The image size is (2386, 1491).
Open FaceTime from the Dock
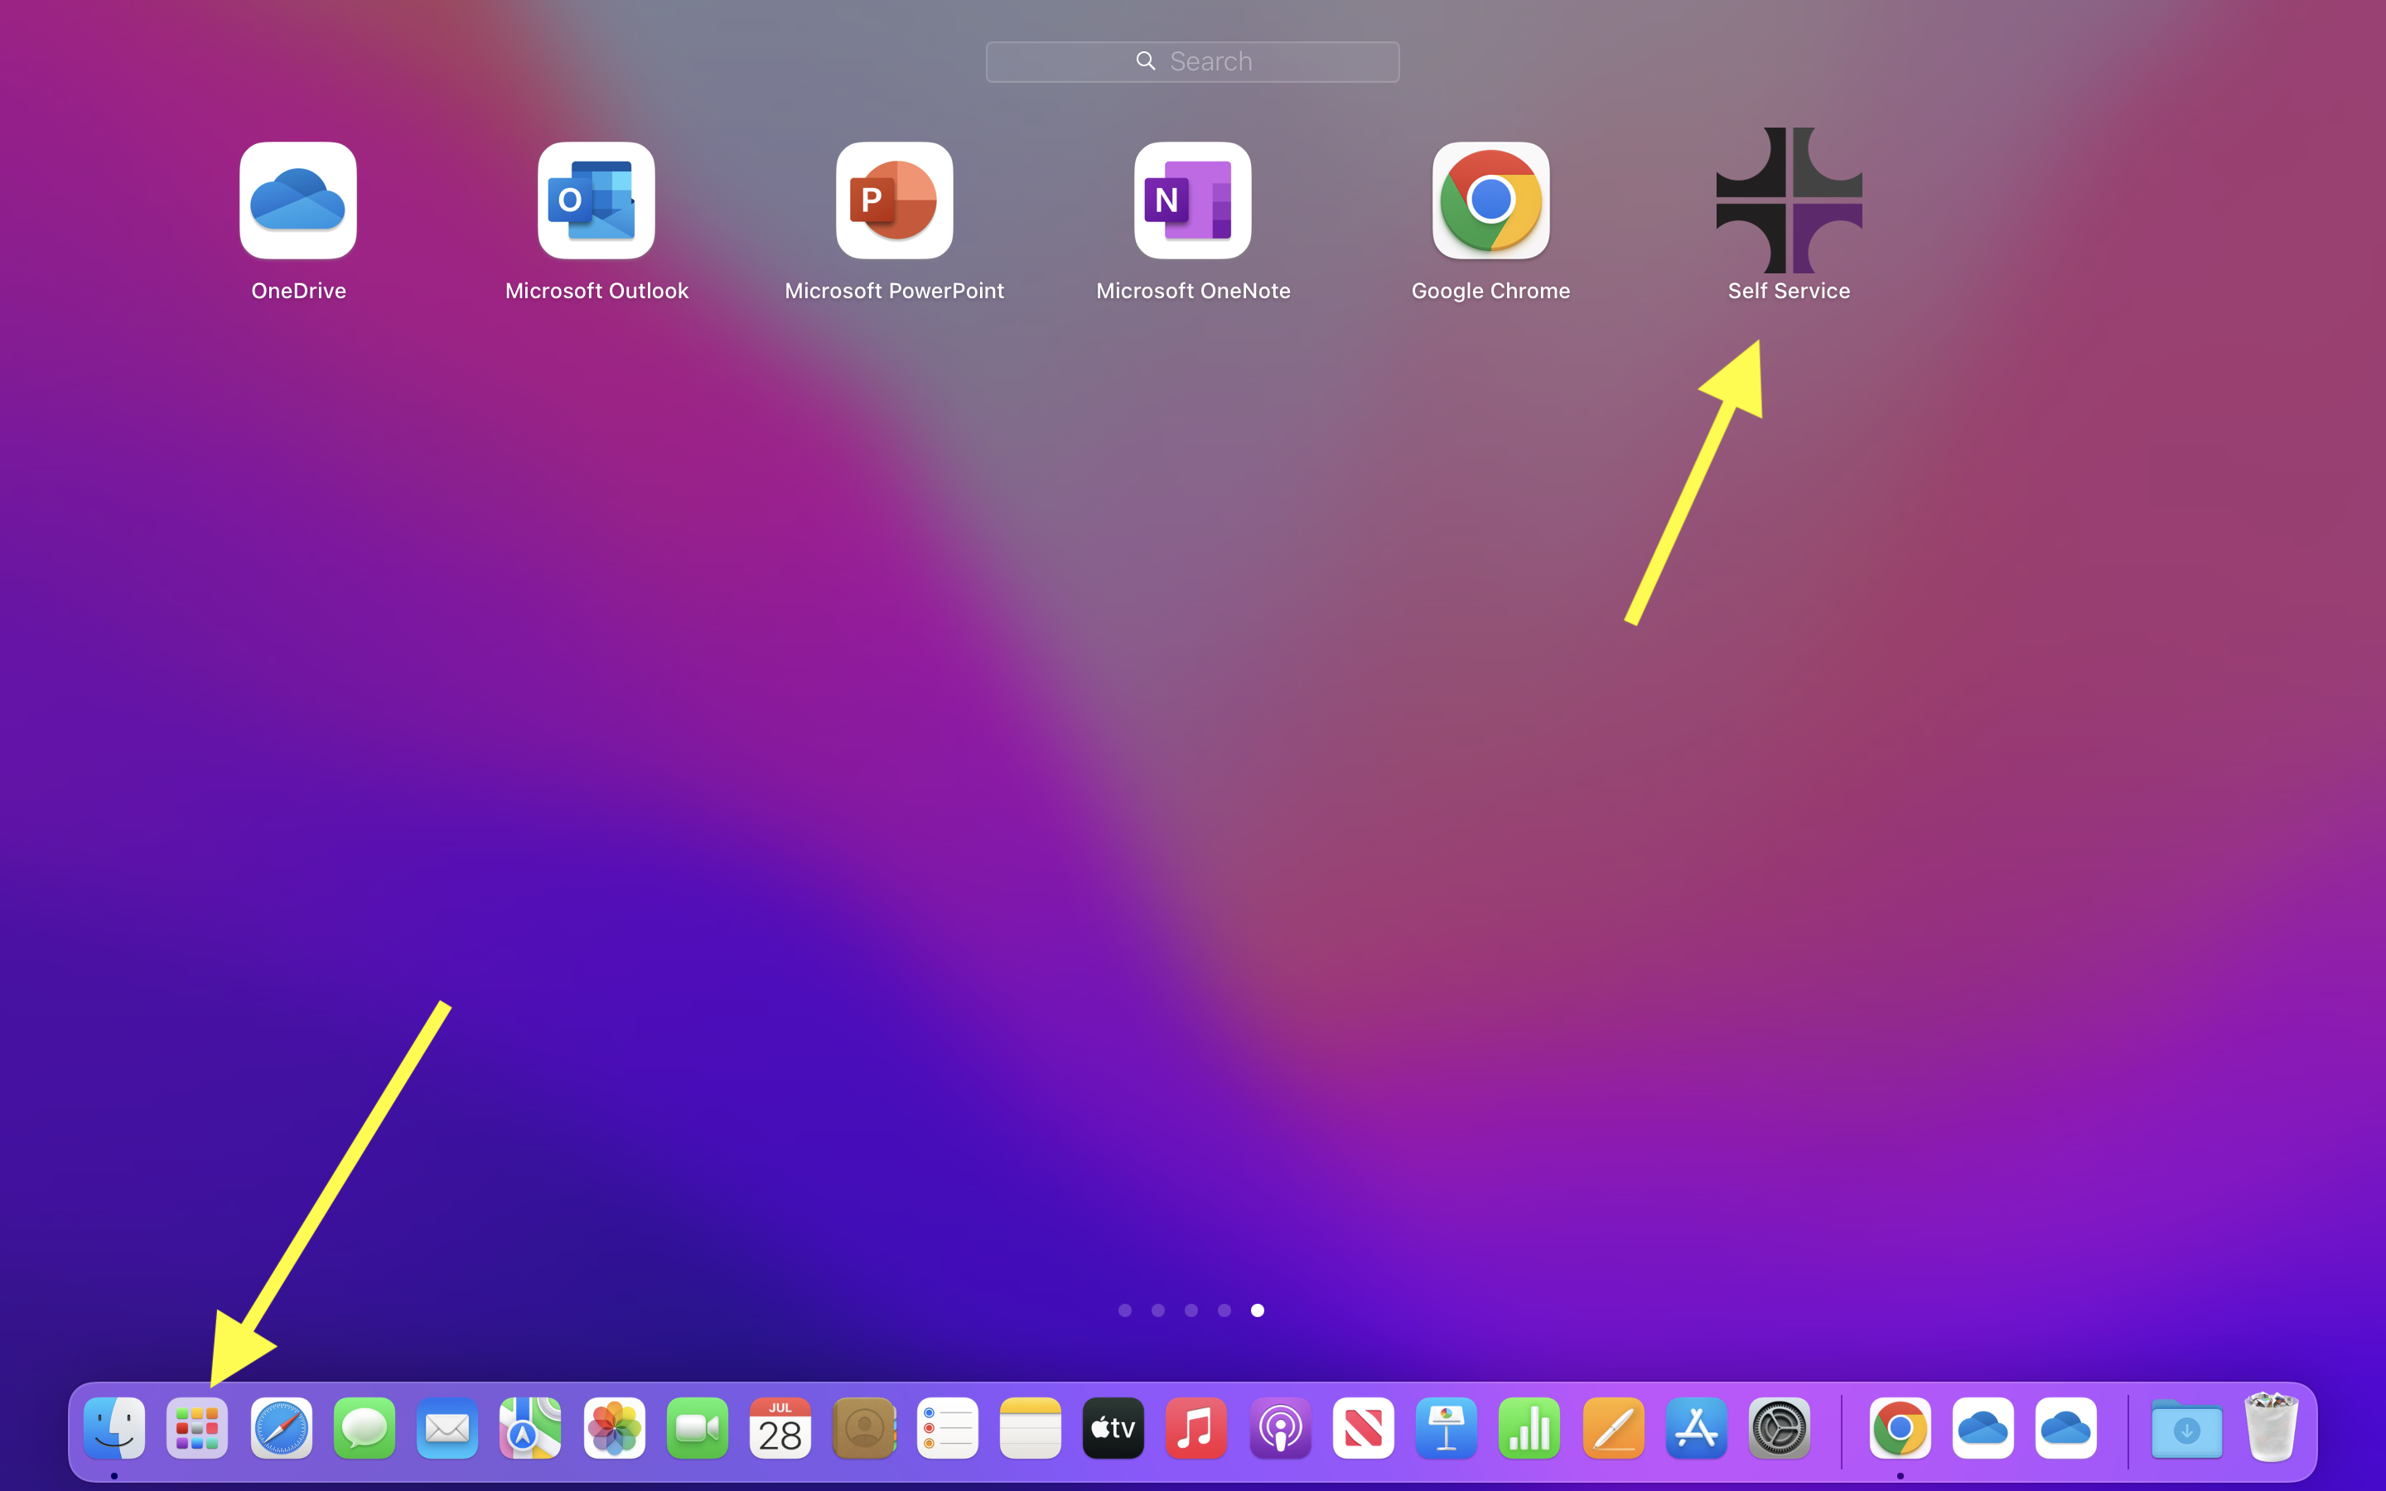697,1428
